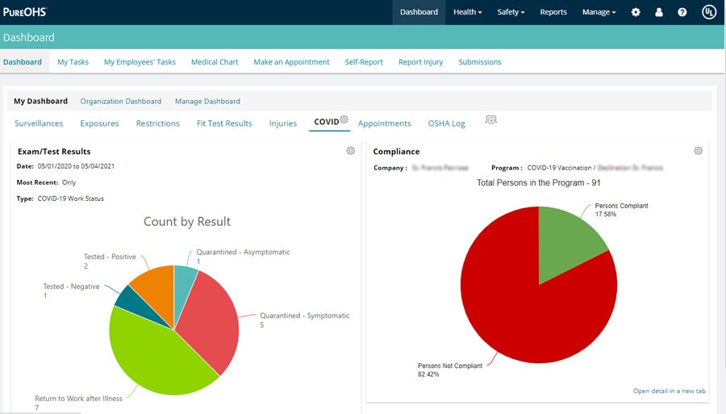Click the PureOHS logo
Viewport: 726px width, 414px height.
[25, 11]
